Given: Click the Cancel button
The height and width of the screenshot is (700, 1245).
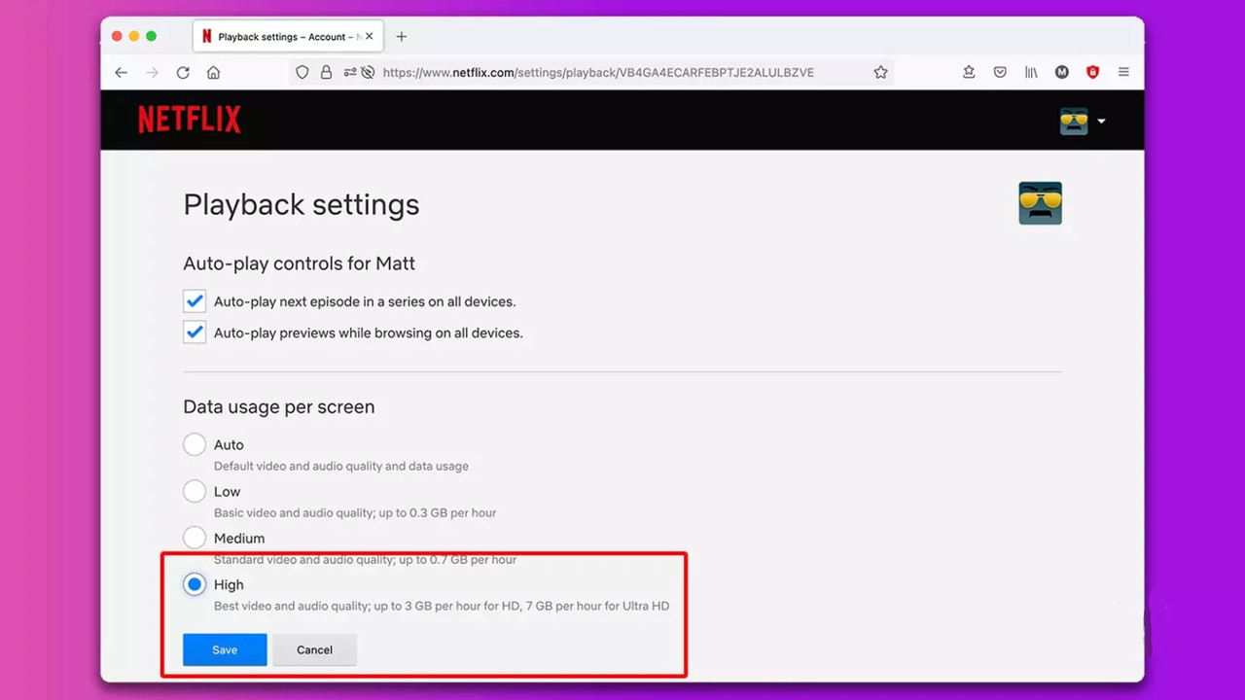Looking at the screenshot, I should click(314, 650).
